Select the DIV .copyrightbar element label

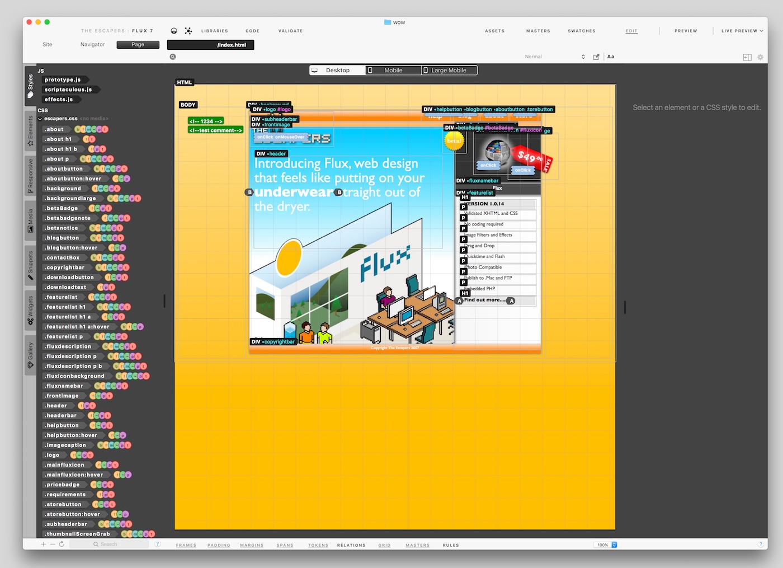point(273,341)
